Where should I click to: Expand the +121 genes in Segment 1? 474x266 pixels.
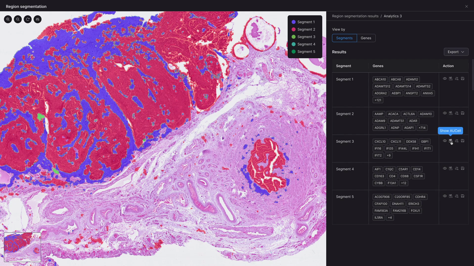pyautogui.click(x=378, y=100)
